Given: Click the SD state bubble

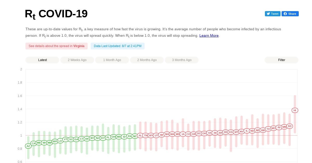Looking at the screenshot, I should [x=290, y=126].
